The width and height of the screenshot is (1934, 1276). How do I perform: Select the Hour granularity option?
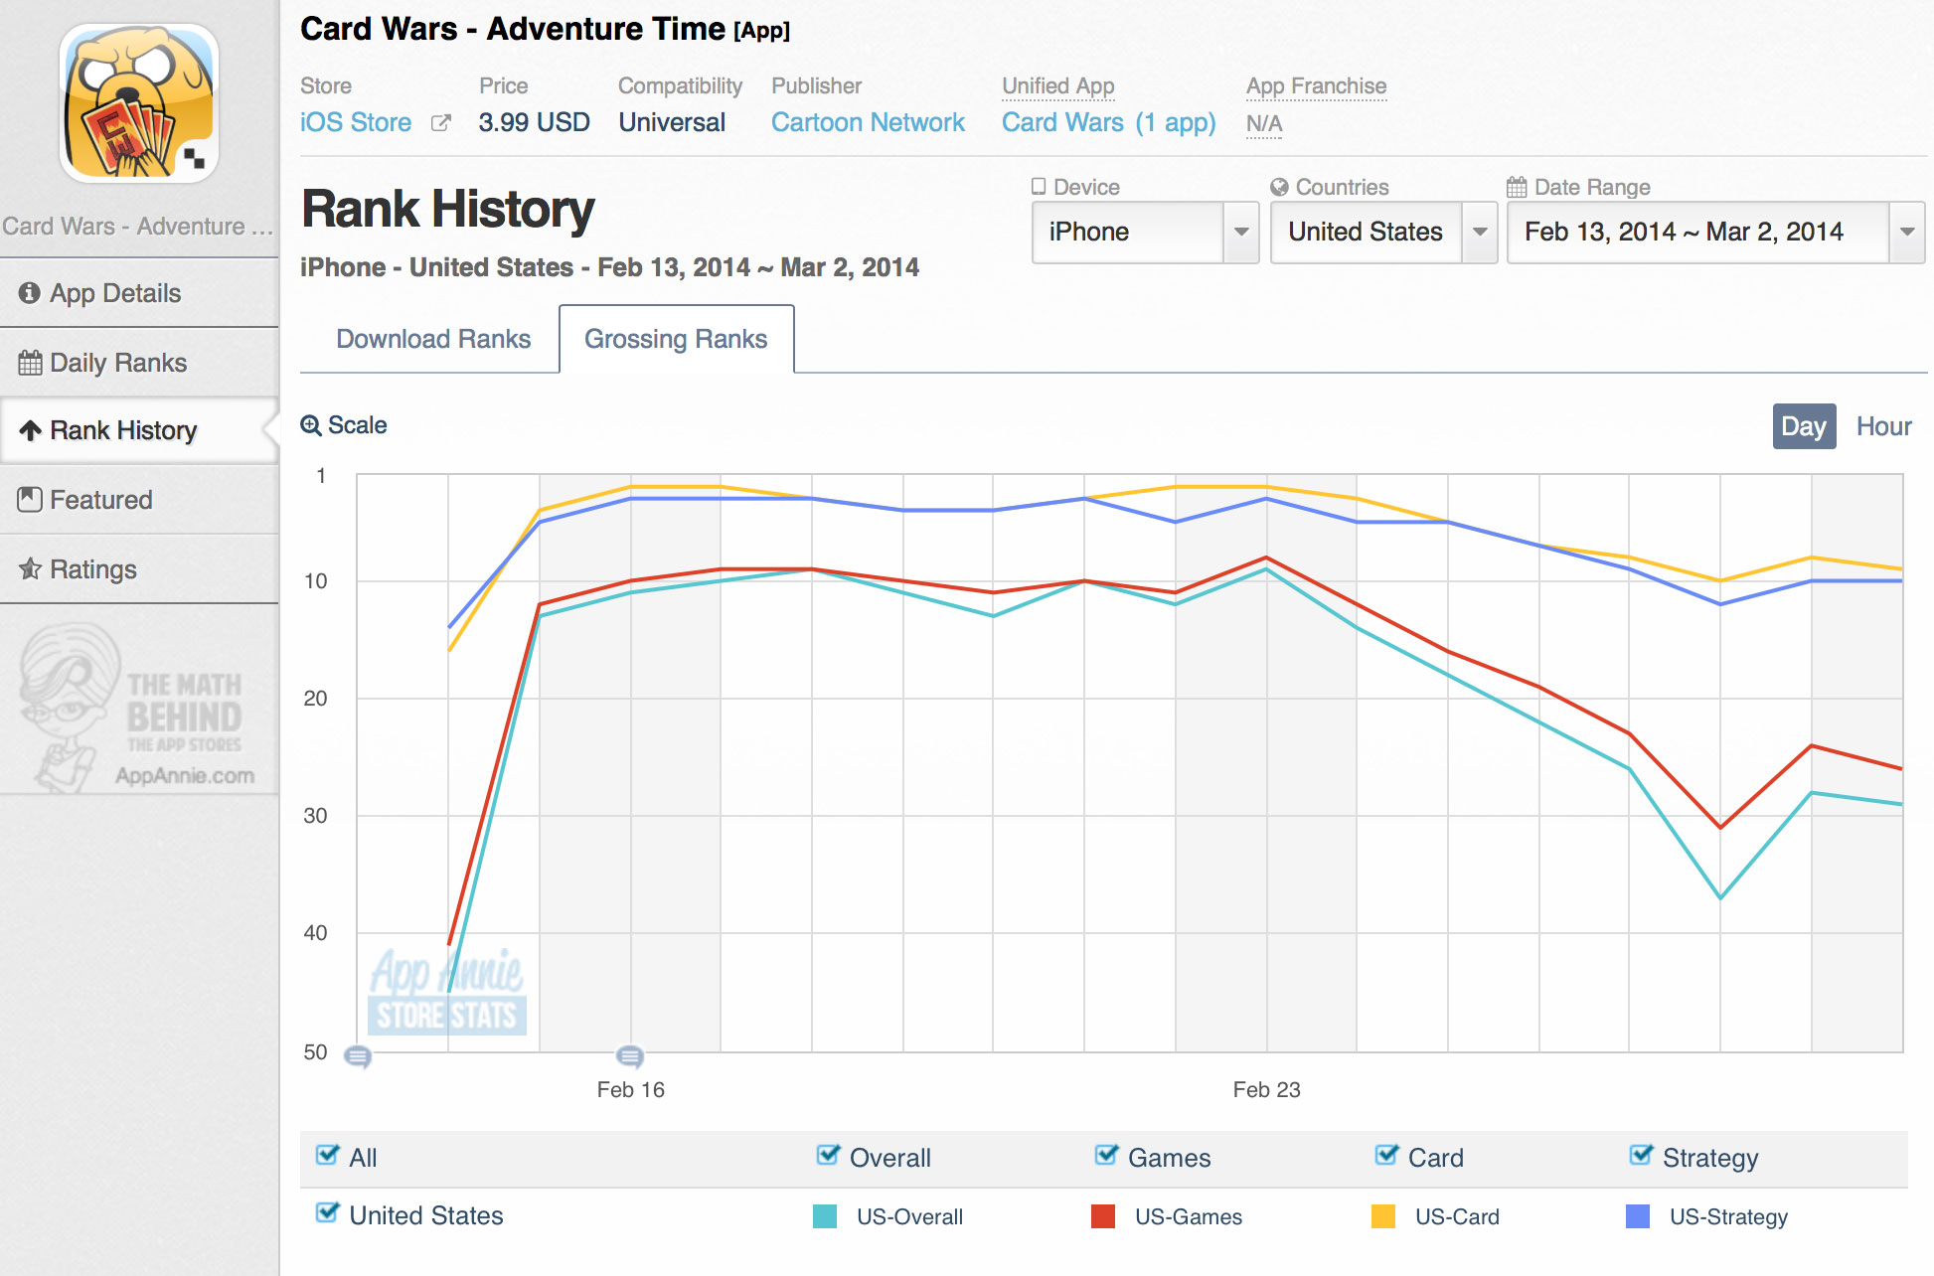click(x=1883, y=426)
